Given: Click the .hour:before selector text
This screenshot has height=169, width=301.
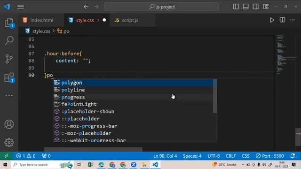Looking at the screenshot, I should click(62, 54).
